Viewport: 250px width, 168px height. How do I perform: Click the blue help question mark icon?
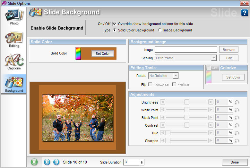(x=244, y=13)
